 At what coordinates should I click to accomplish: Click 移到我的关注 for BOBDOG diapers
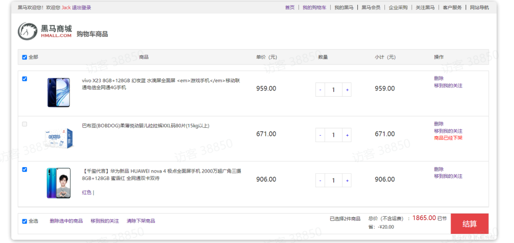[448, 131]
